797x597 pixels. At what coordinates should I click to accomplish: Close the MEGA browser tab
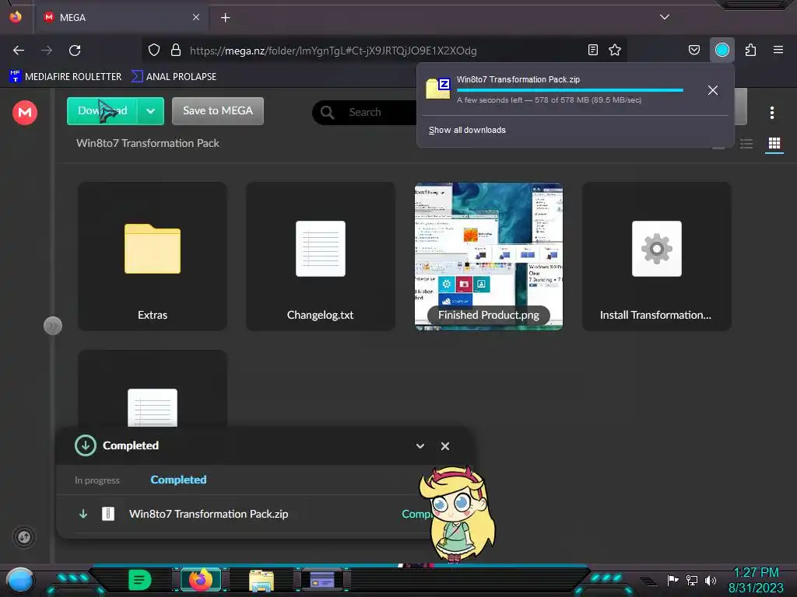coord(196,17)
